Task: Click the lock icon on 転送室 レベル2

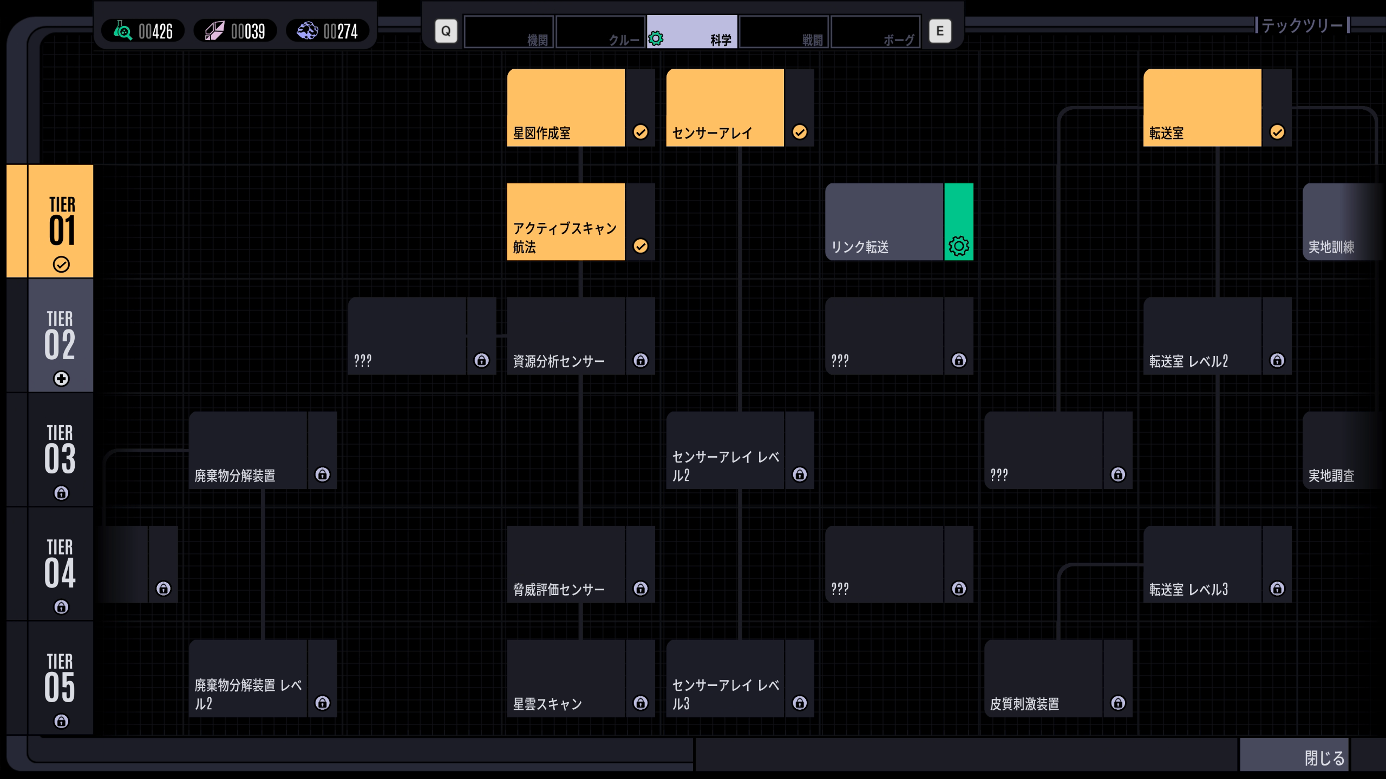Action: (x=1277, y=360)
